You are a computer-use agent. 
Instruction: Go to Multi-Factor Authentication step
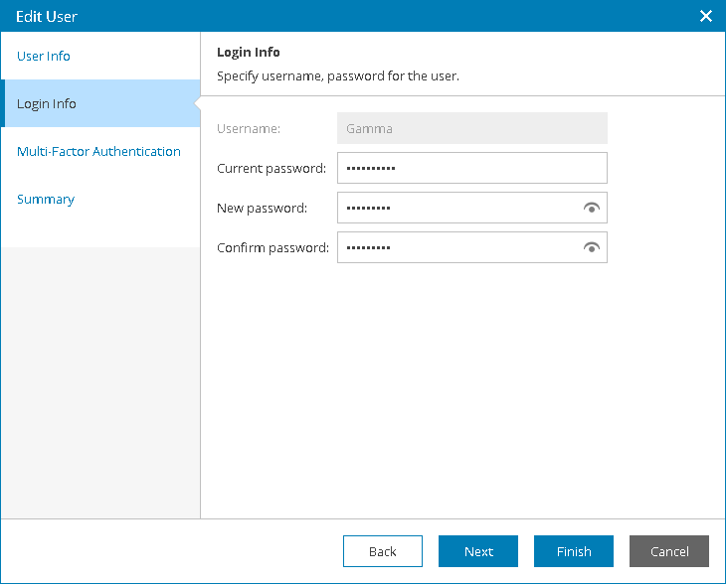(x=98, y=151)
